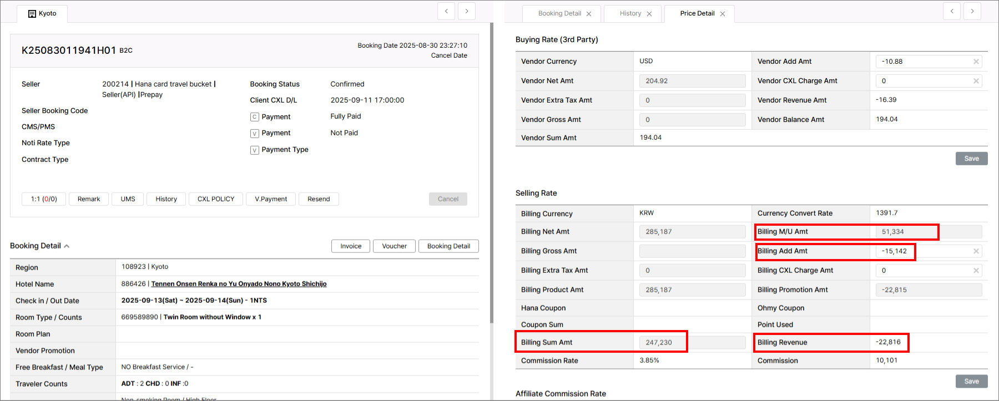
Task: Go to previous tab in right panel
Action: (x=952, y=11)
